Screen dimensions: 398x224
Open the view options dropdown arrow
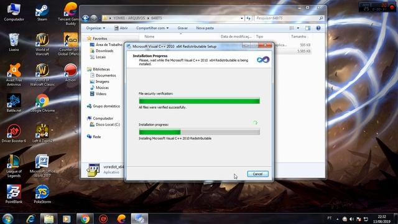click(298, 28)
